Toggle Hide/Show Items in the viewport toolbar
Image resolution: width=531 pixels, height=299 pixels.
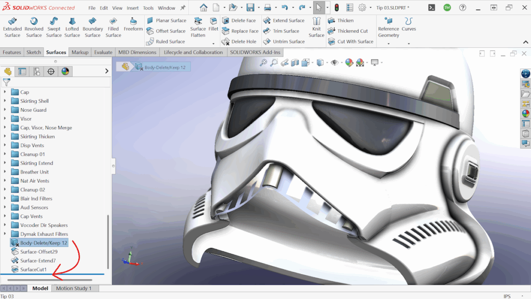point(333,62)
